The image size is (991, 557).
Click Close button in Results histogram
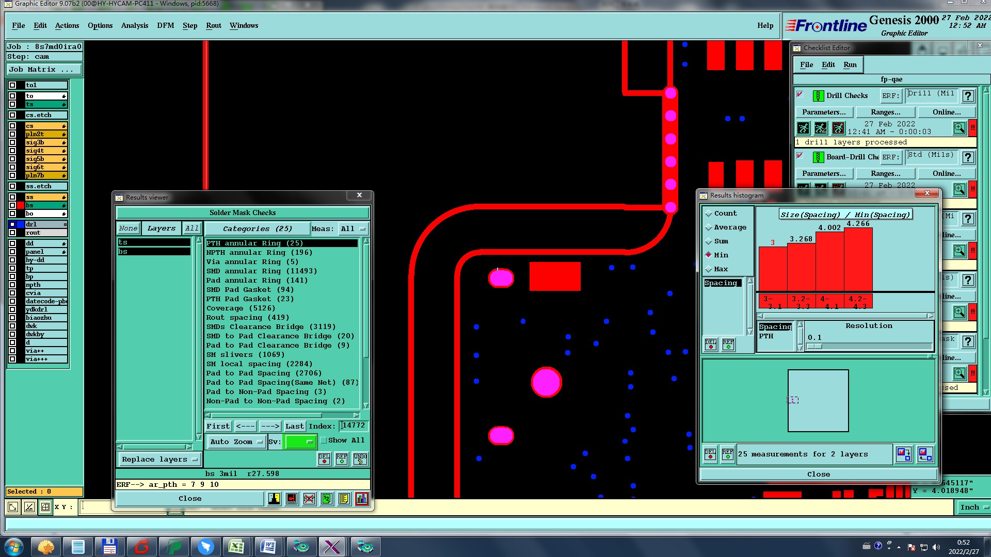point(819,474)
